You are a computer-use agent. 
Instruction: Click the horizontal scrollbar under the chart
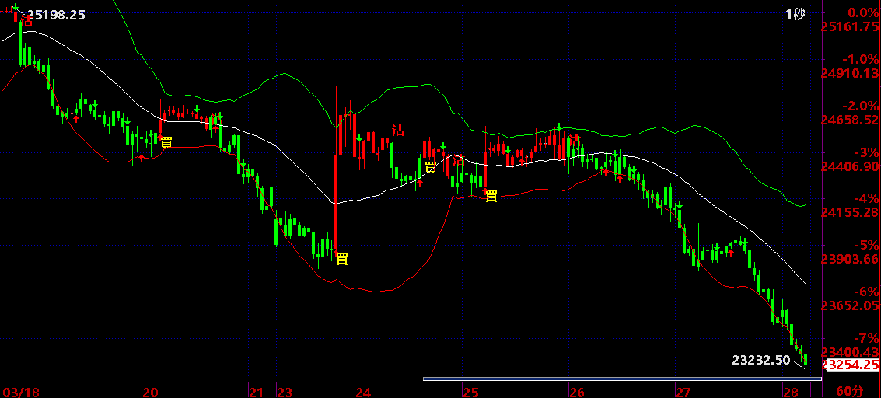pos(621,379)
